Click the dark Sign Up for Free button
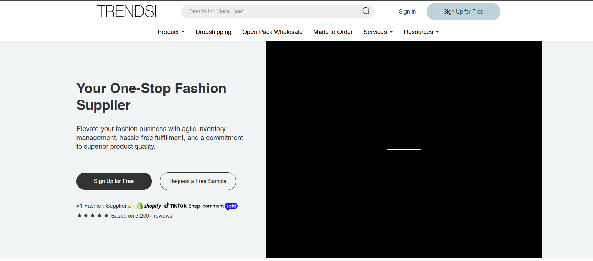 click(x=114, y=181)
